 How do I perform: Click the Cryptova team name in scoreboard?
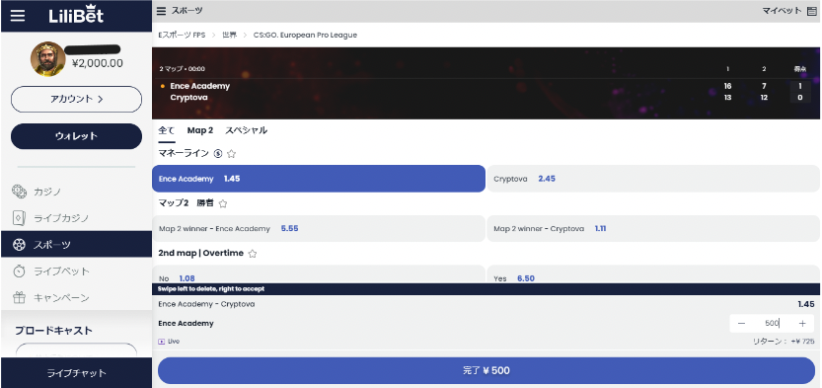tap(188, 98)
